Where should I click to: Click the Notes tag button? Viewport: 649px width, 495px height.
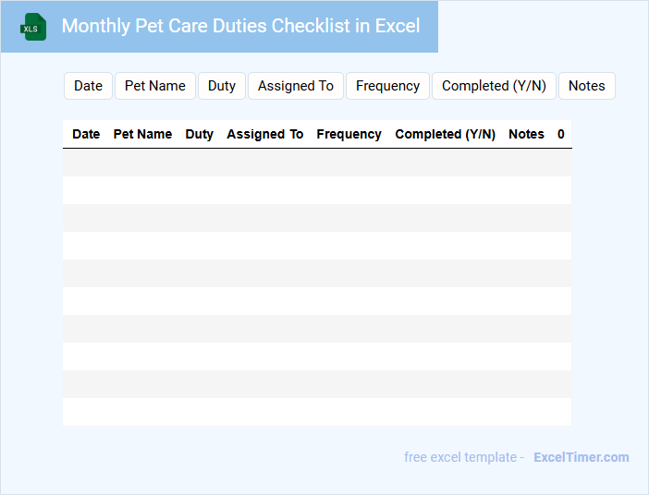point(586,86)
